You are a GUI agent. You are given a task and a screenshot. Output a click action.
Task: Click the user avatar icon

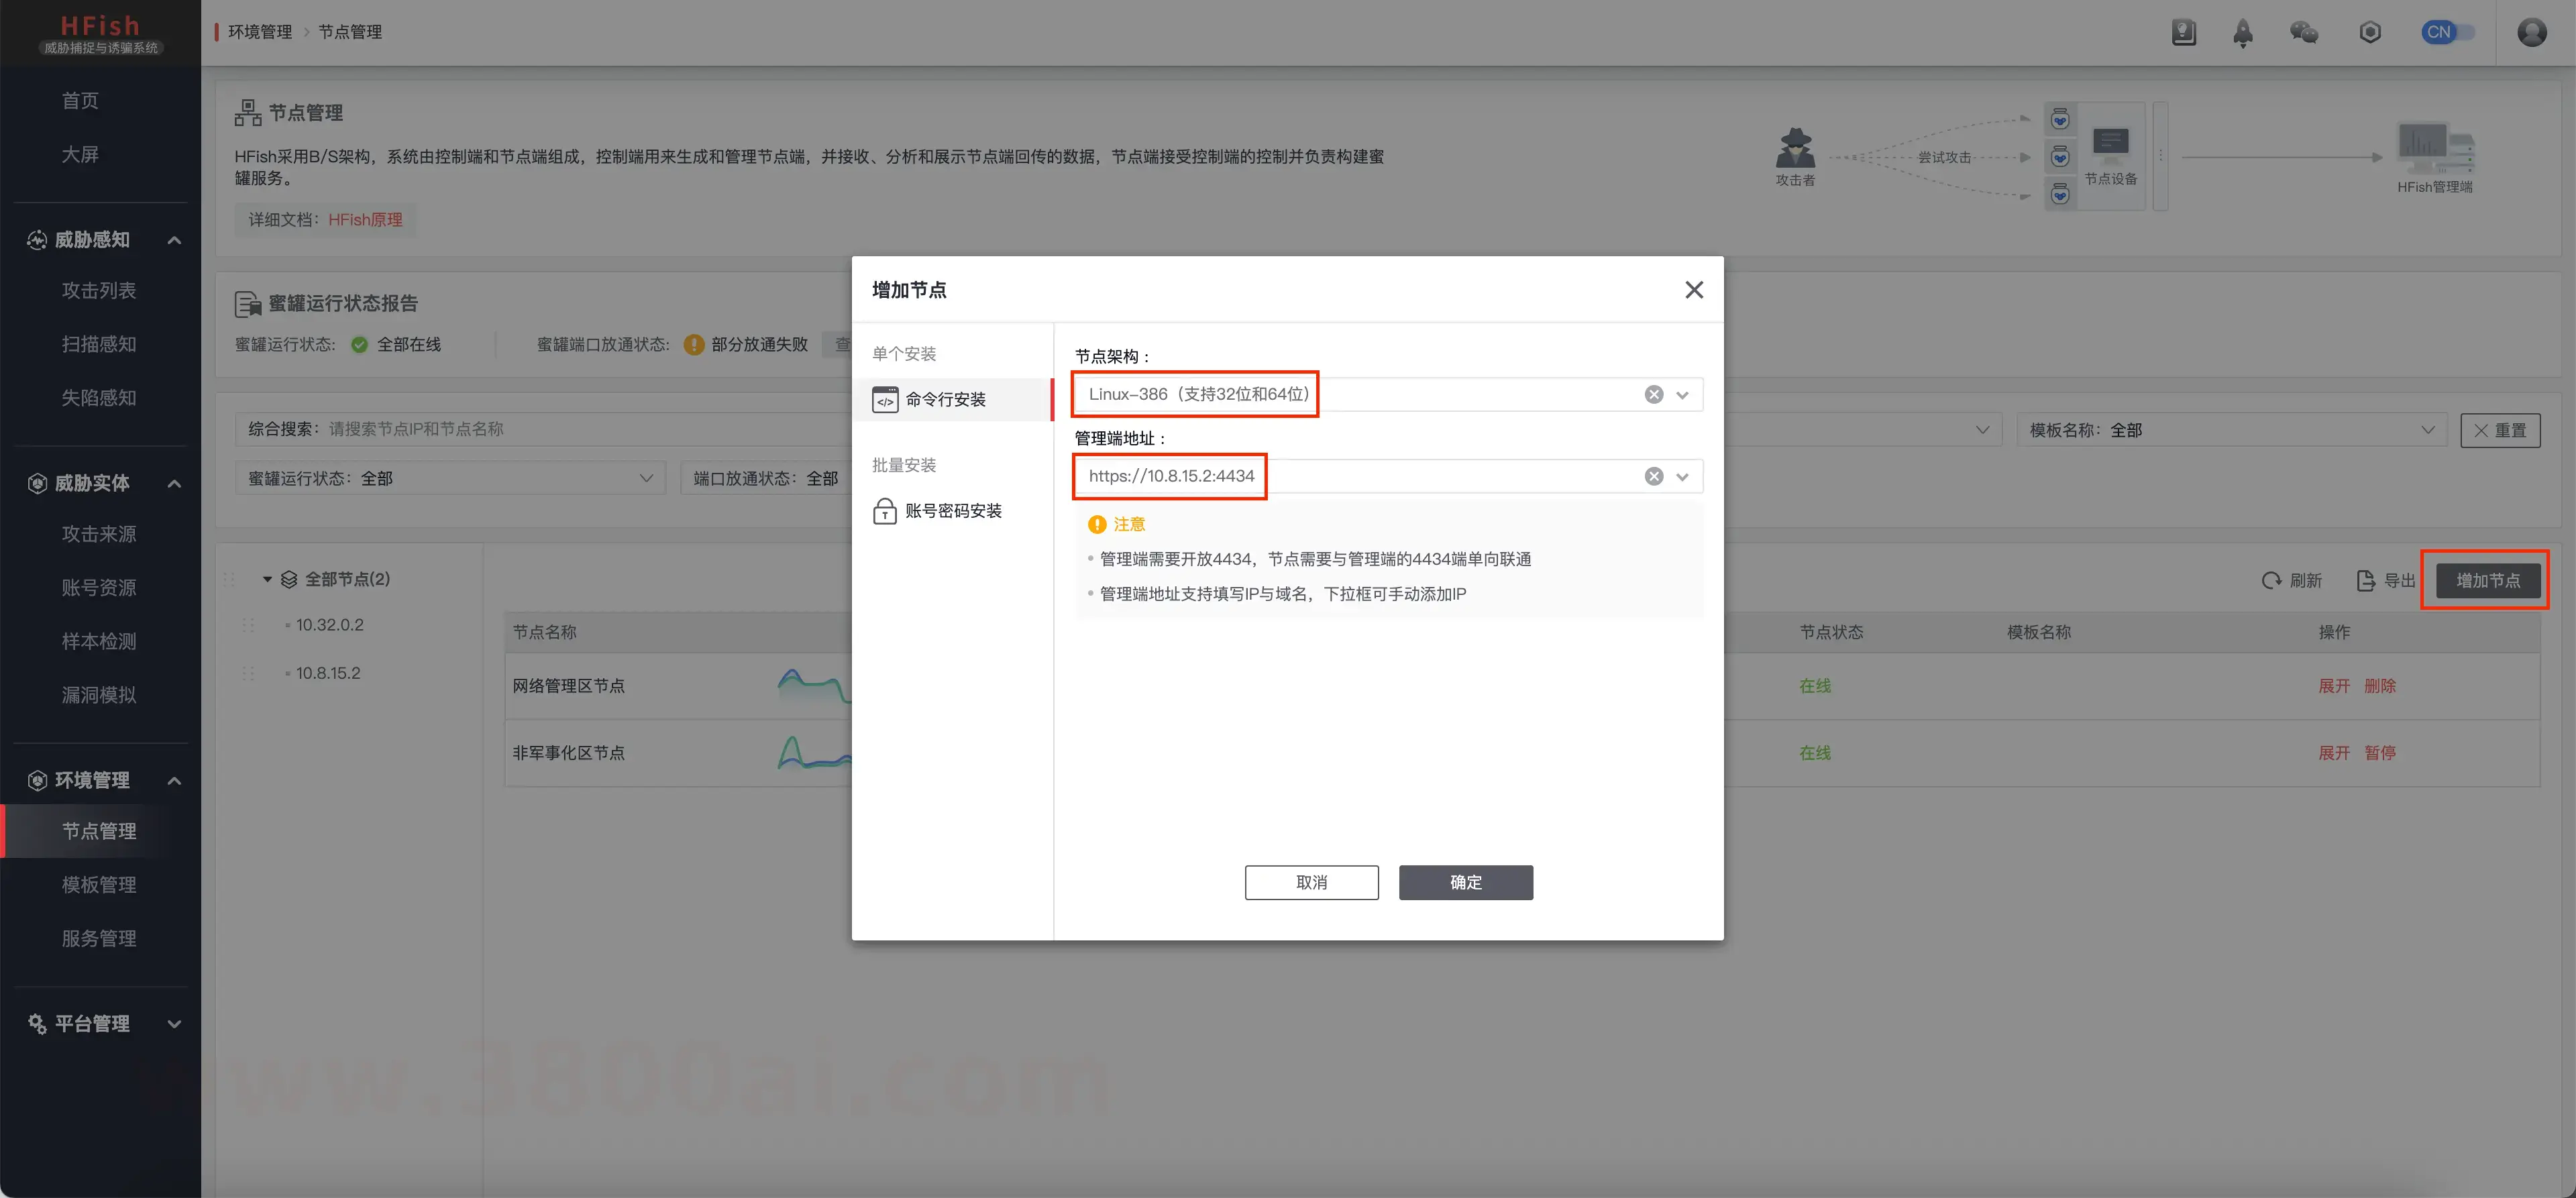pos(2531,33)
